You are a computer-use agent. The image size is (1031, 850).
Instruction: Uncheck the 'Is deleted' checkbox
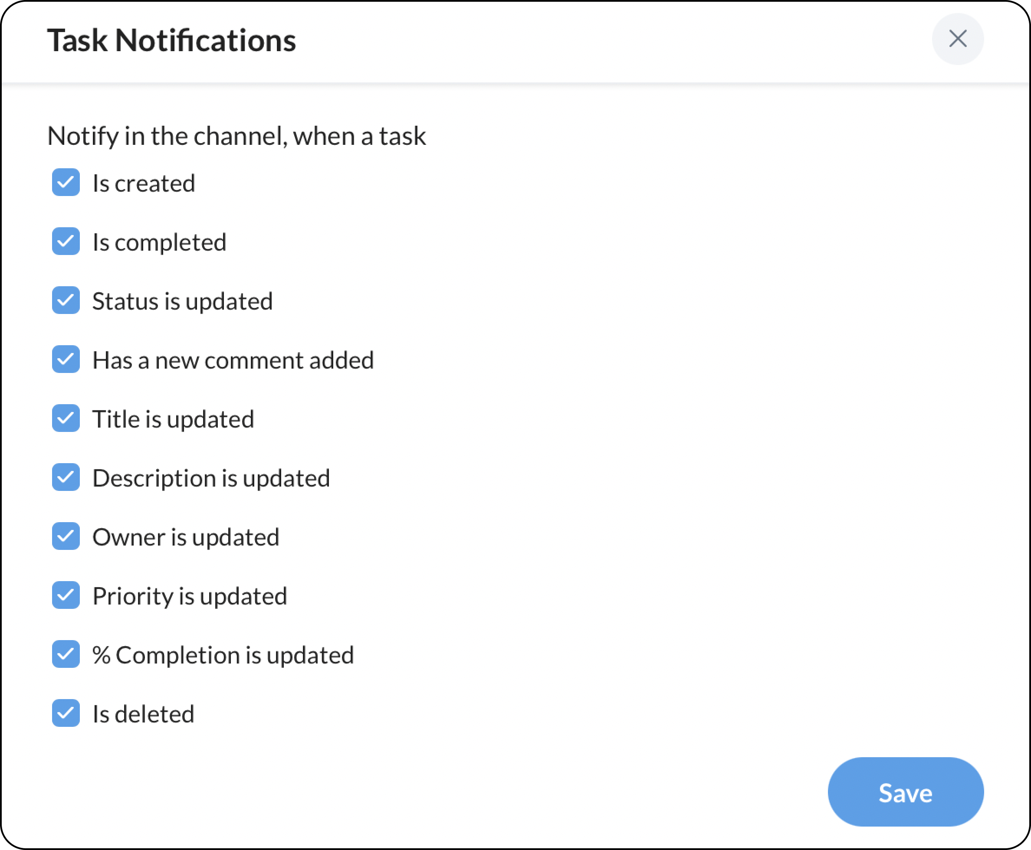(x=66, y=713)
